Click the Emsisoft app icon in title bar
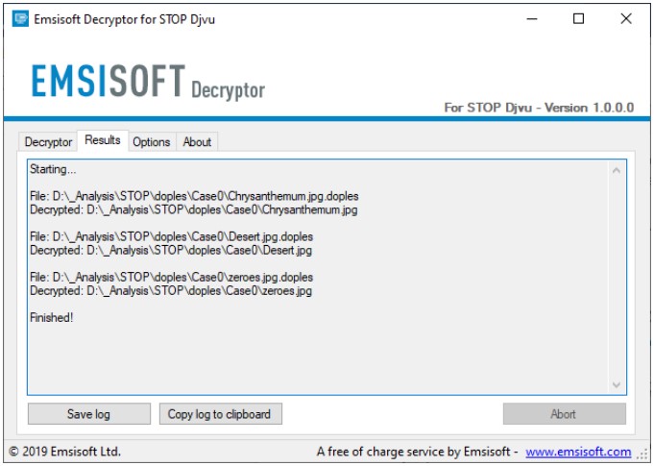 coord(20,18)
